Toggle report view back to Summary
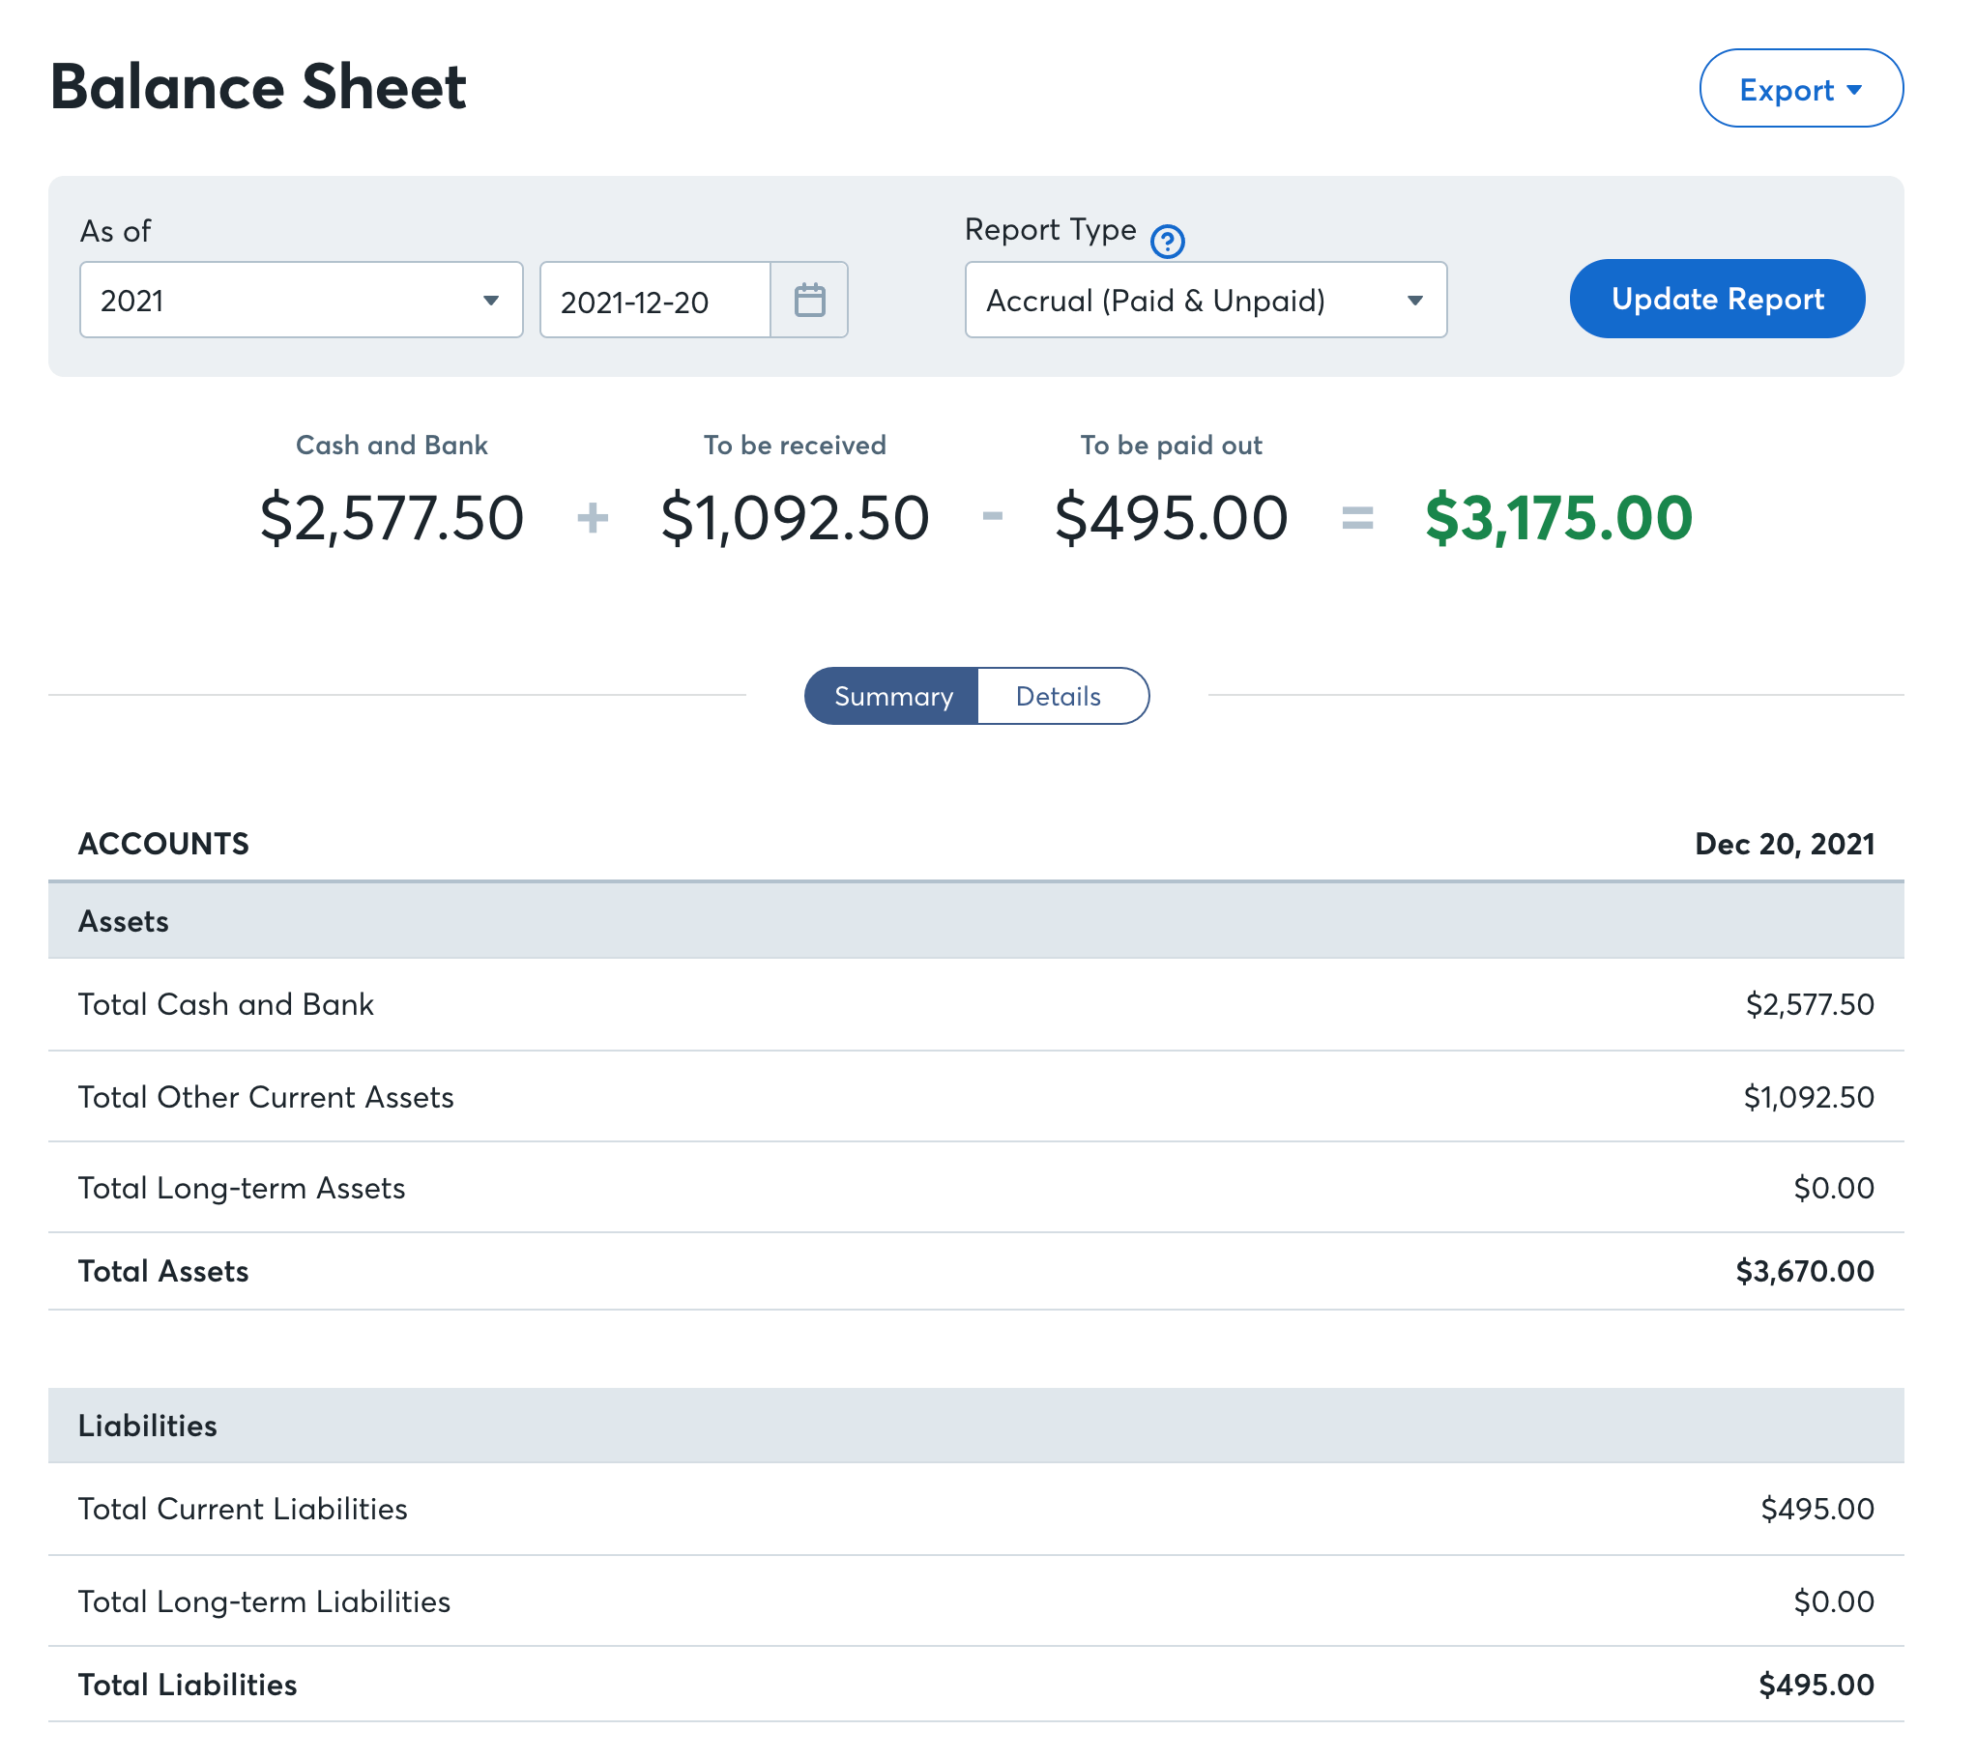1976x1759 pixels. pos(893,696)
